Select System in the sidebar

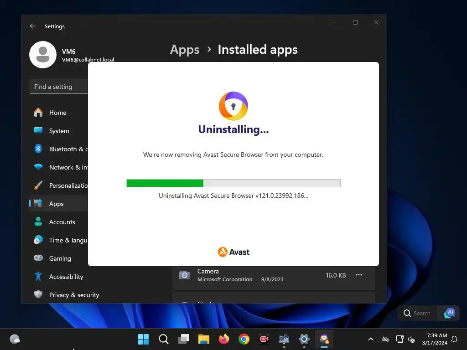tap(59, 131)
